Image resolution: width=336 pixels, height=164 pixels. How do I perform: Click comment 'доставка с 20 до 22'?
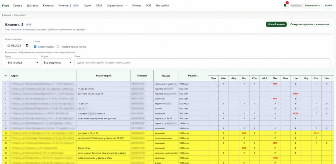(88, 133)
